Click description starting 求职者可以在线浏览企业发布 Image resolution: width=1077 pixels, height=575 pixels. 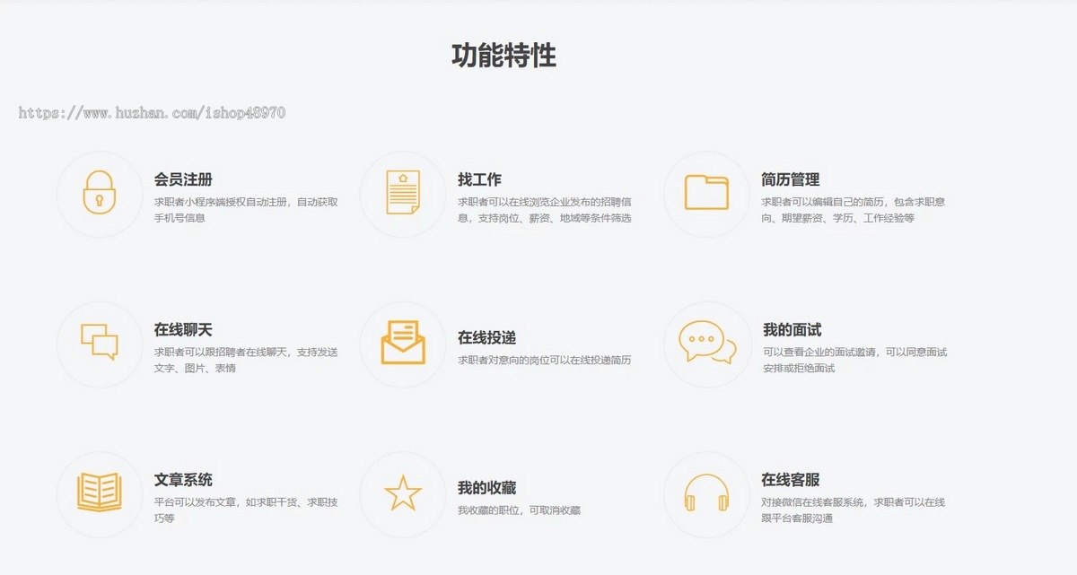(x=545, y=210)
